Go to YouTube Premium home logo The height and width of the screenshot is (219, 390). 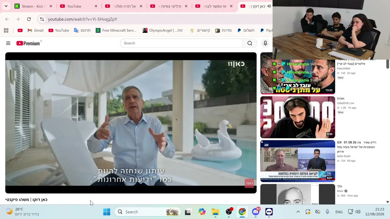(28, 43)
